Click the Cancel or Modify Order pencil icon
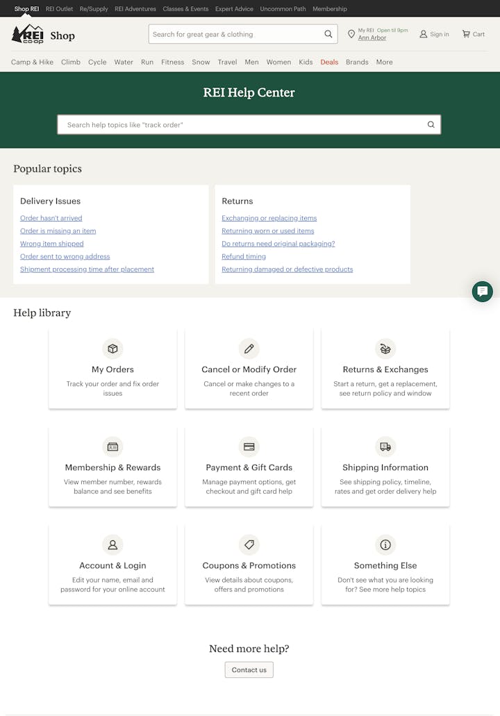Viewport: 500px width, 716px height. click(x=249, y=349)
